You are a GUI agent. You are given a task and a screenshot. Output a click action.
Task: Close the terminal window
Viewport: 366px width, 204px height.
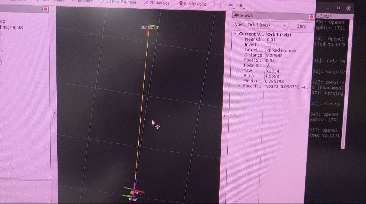(348, 8)
